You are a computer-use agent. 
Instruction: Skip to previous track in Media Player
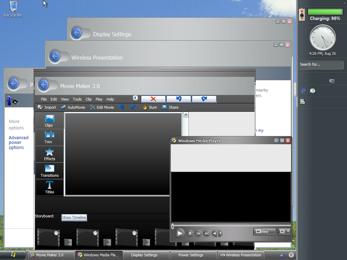click(198, 233)
